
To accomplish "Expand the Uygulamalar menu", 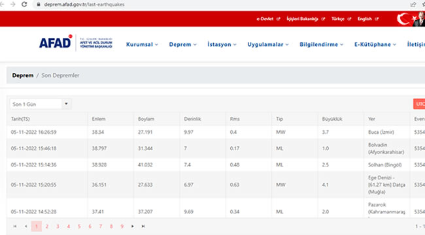I will (x=268, y=44).
